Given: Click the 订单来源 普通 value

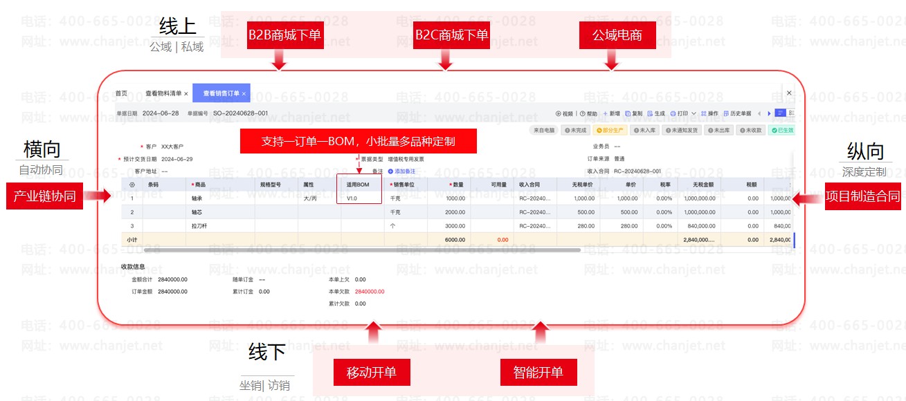Looking at the screenshot, I should (619, 159).
